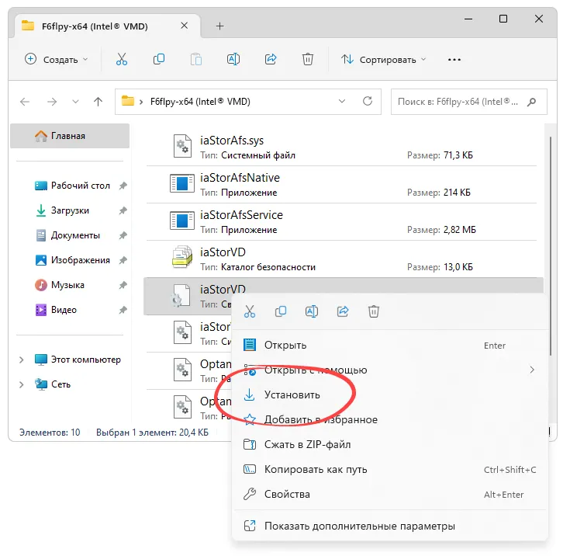Viewport: 570px width, 556px height.
Task: Open Документы in the sidebar
Action: (x=68, y=235)
